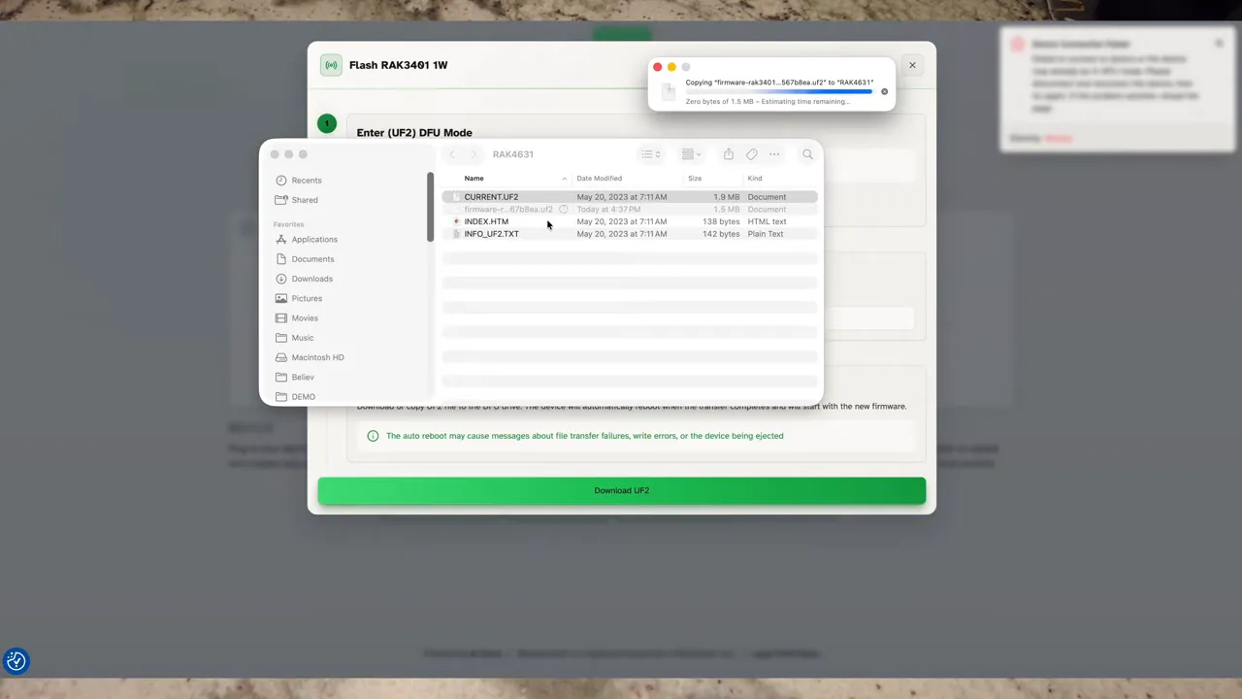Open Believ folder in Finder sidebar
This screenshot has height=699, width=1242.
pyautogui.click(x=302, y=377)
